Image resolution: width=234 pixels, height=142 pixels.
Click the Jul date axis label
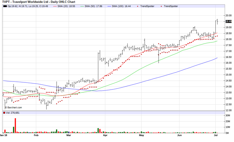pyautogui.click(x=215, y=135)
